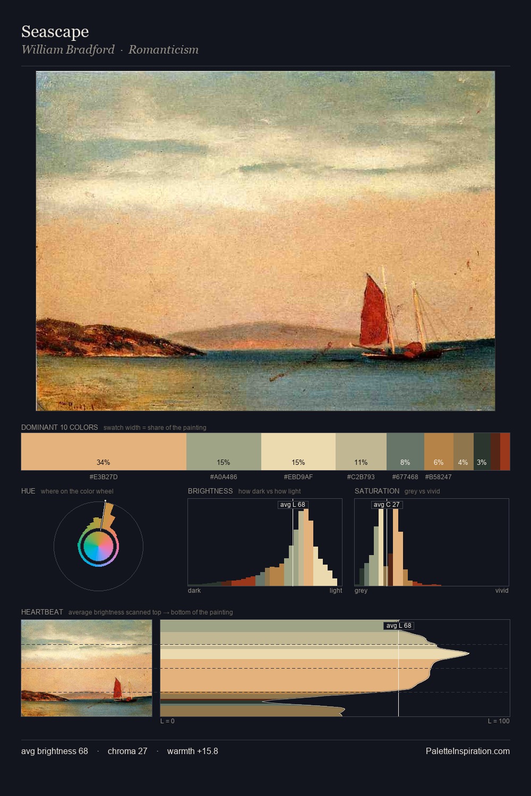
Task: Pick the 3% dark green-black swatch
Action: (x=482, y=452)
